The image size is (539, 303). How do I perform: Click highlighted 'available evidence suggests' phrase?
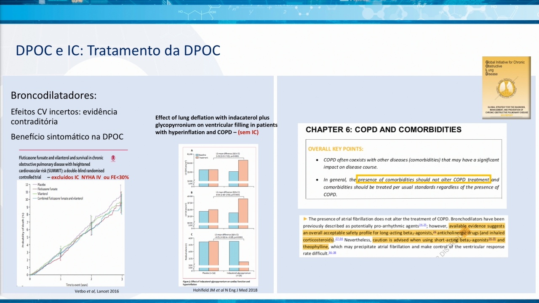[477, 226]
